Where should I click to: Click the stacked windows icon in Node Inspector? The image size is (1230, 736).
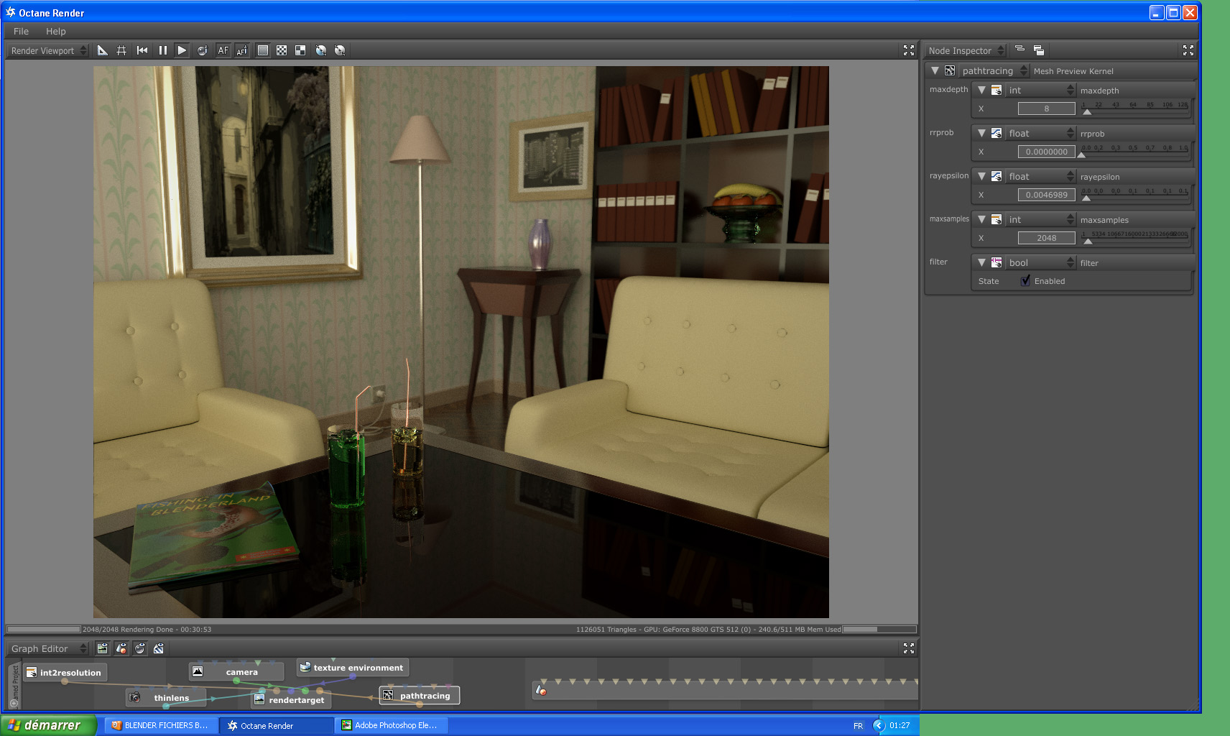point(1039,50)
